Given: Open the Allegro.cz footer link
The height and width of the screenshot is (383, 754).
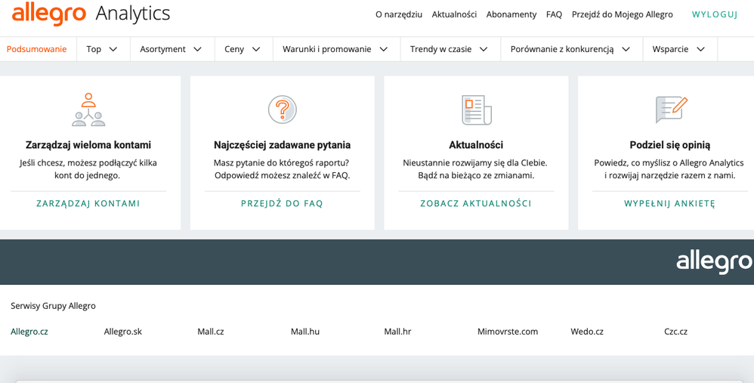Looking at the screenshot, I should 29,332.
